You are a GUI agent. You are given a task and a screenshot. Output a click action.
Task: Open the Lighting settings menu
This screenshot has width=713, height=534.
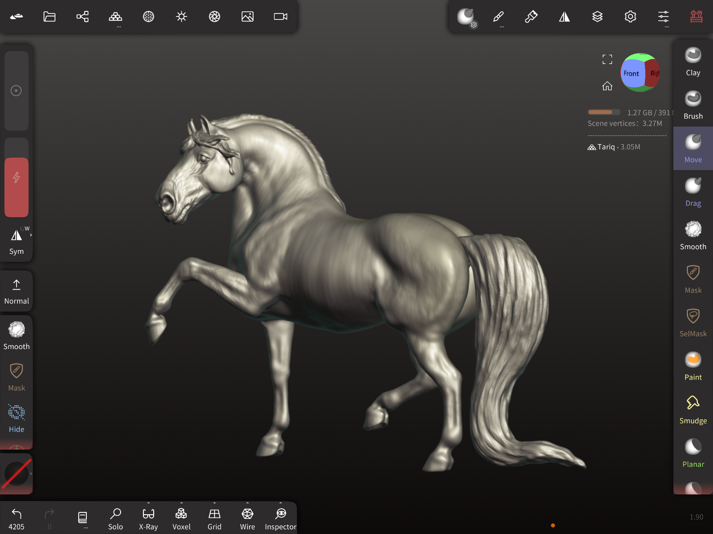click(181, 16)
